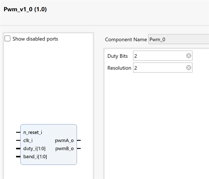Click the pwmB_o output port
The image size is (209, 179).
tap(64, 149)
